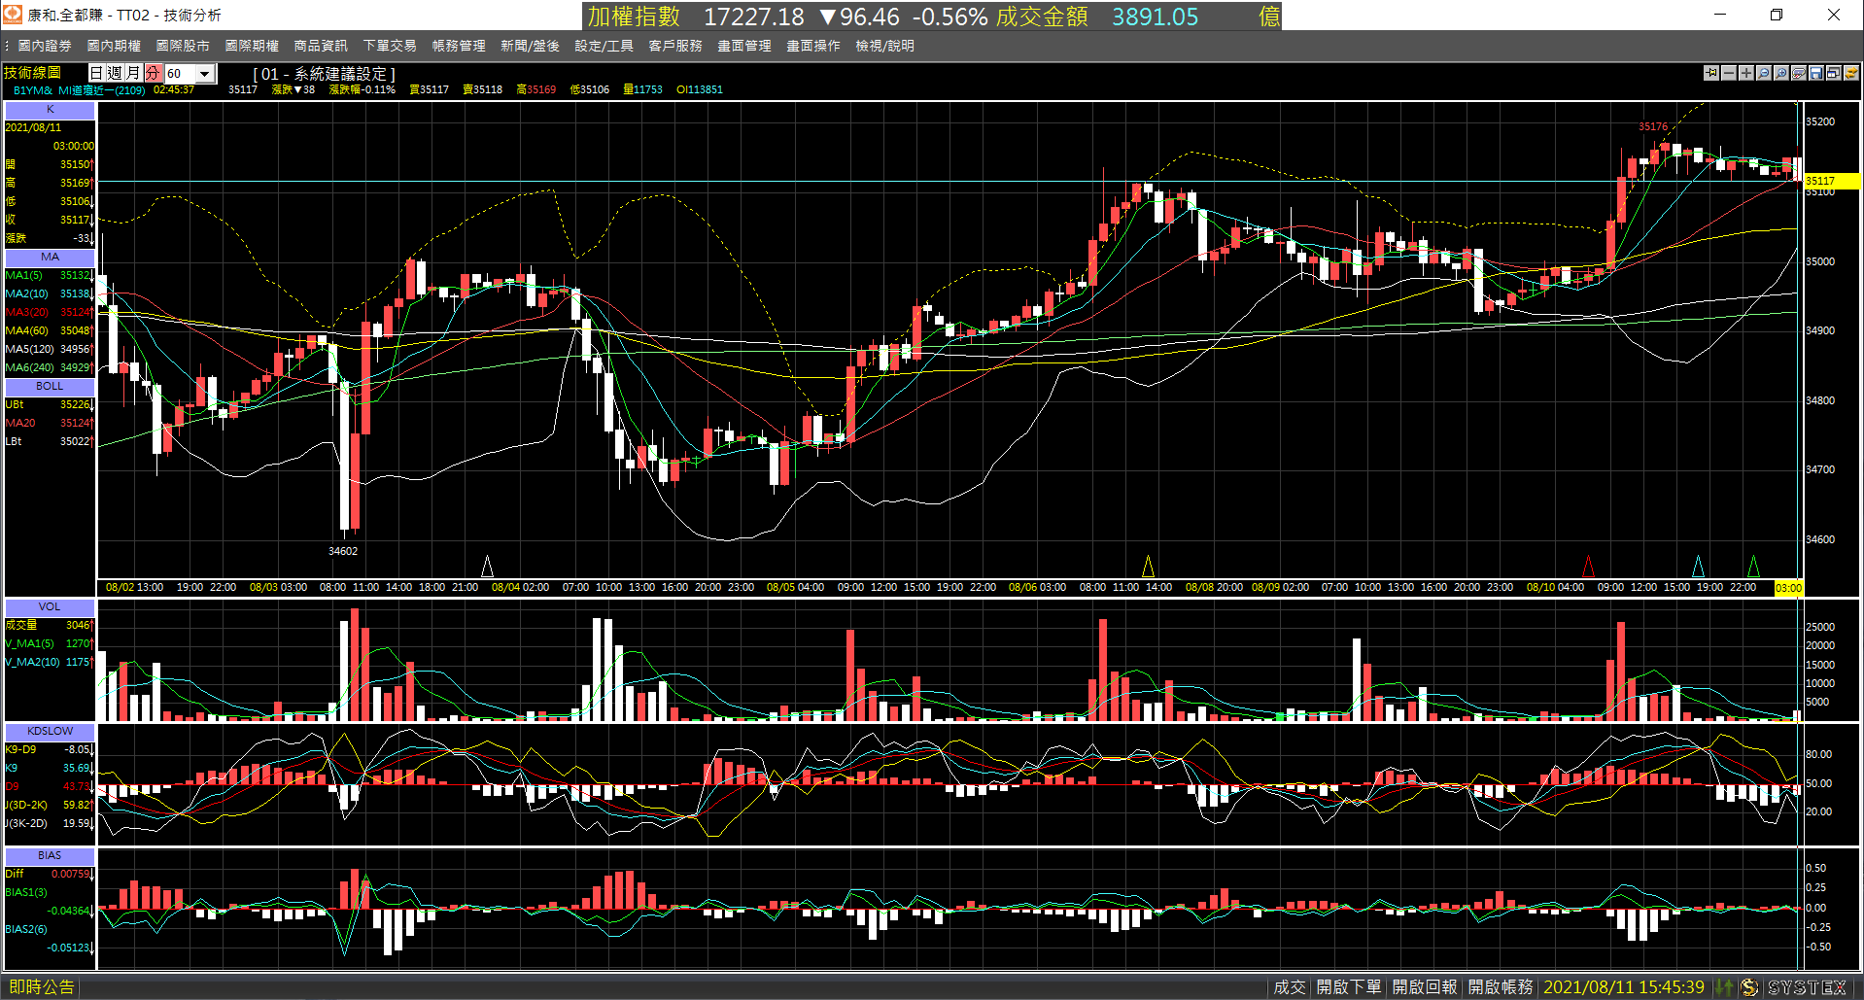The width and height of the screenshot is (1864, 1000).
Task: Click the 加權指數 ticker in title bar
Action: [634, 17]
